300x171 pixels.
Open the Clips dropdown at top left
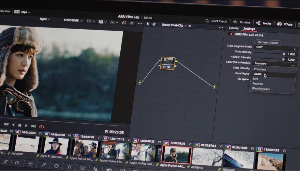coord(22,12)
